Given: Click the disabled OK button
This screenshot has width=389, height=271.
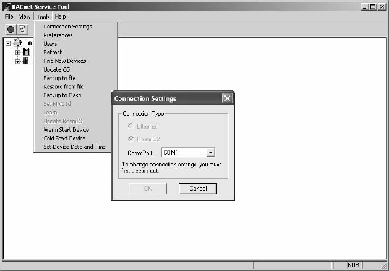Looking at the screenshot, I should (148, 189).
